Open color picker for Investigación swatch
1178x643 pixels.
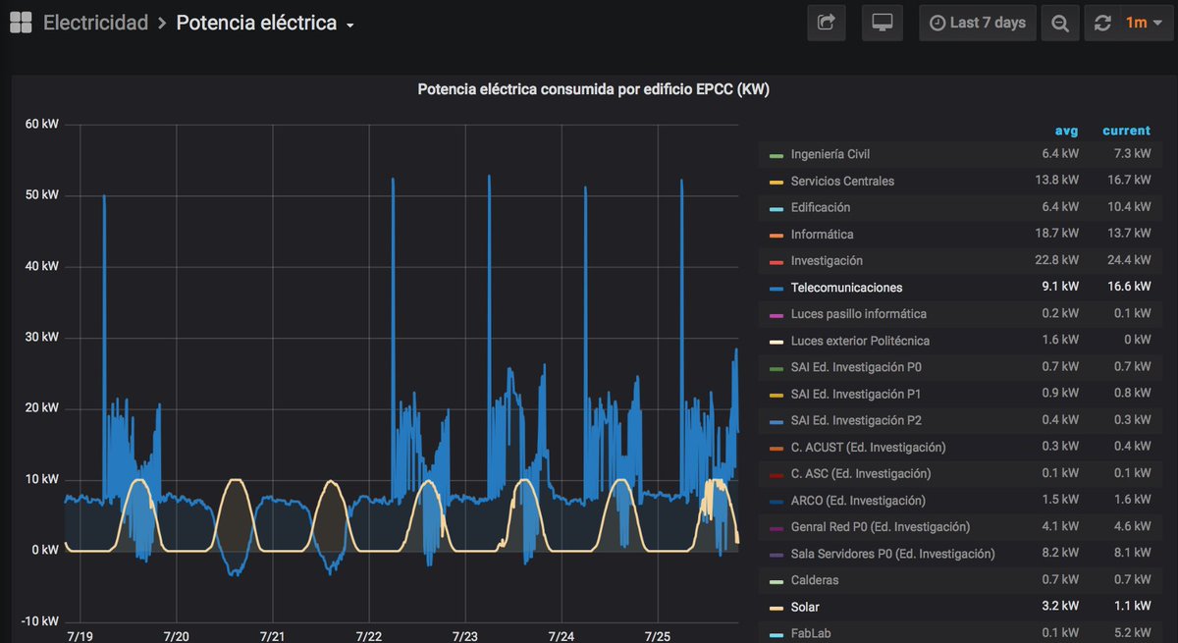click(x=776, y=262)
